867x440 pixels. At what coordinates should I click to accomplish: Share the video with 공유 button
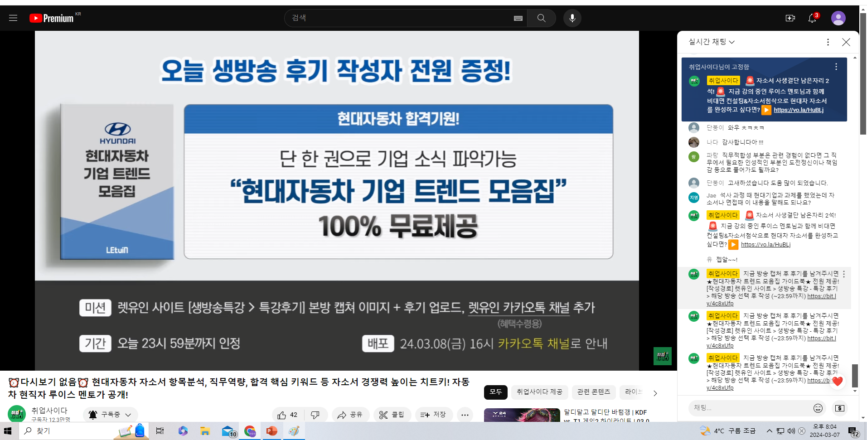(350, 415)
